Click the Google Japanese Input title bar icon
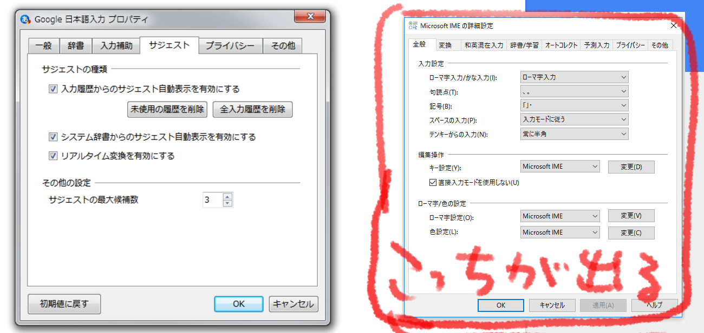704x333 pixels. [x=25, y=19]
